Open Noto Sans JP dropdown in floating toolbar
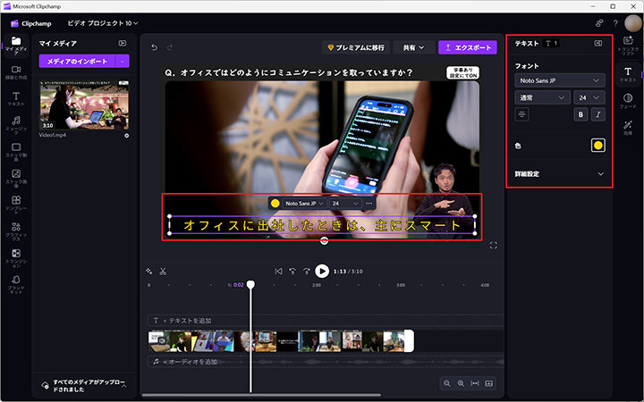This screenshot has width=644, height=402. pyautogui.click(x=304, y=204)
